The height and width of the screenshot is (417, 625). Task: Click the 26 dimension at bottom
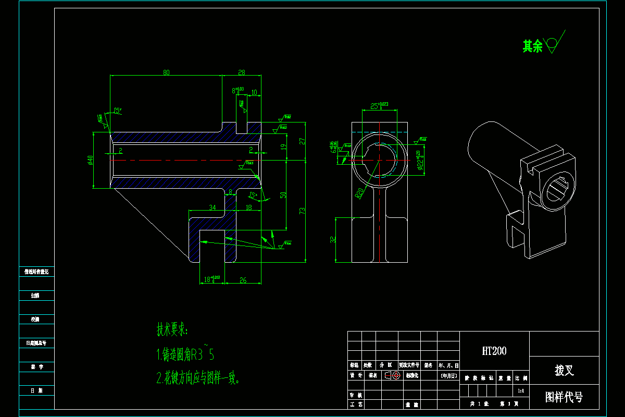[243, 280]
